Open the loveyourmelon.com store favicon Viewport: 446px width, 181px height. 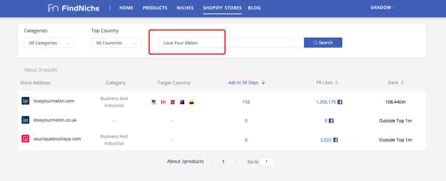coord(25,101)
